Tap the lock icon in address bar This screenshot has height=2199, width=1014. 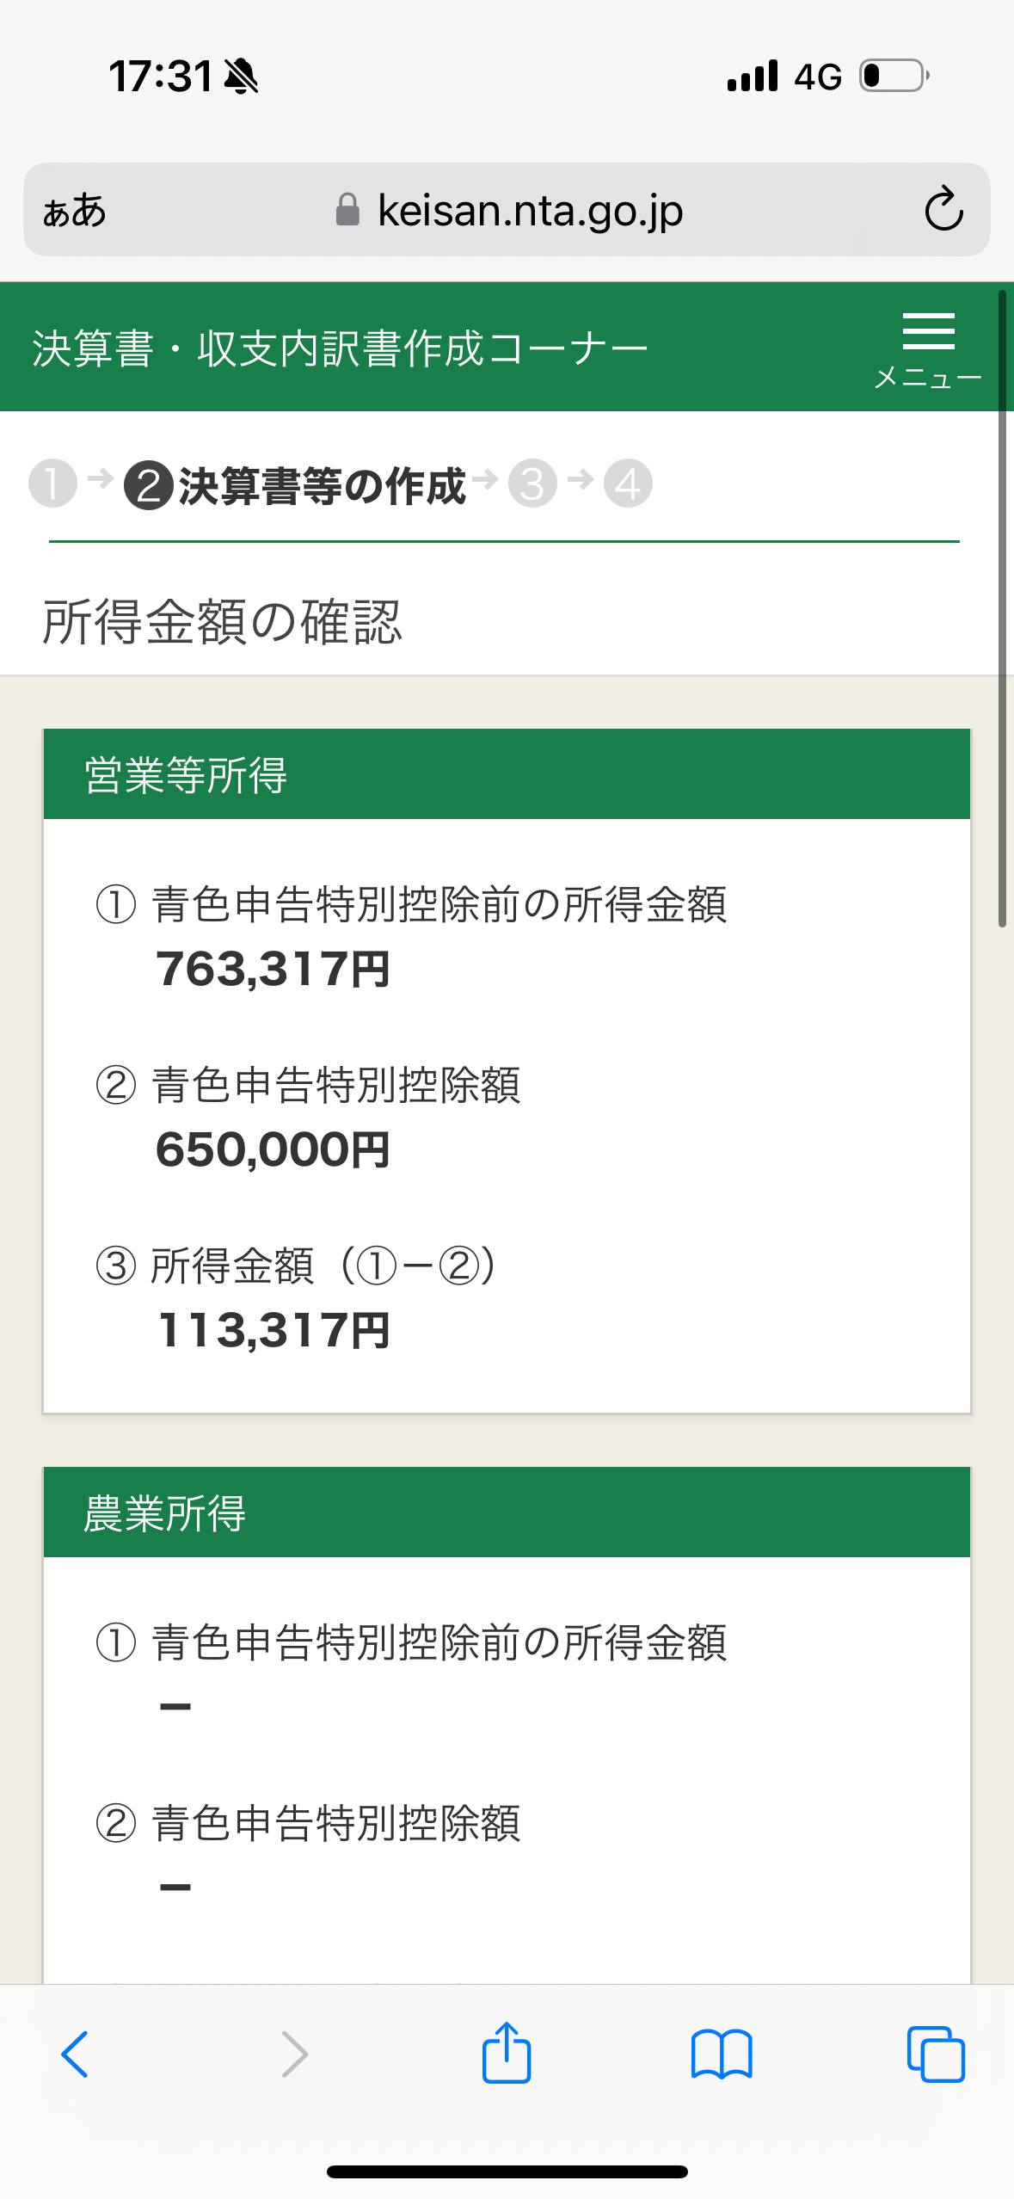point(347,209)
